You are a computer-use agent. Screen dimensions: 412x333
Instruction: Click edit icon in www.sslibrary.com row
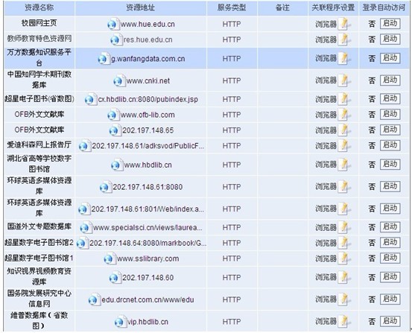pyautogui.click(x=344, y=258)
